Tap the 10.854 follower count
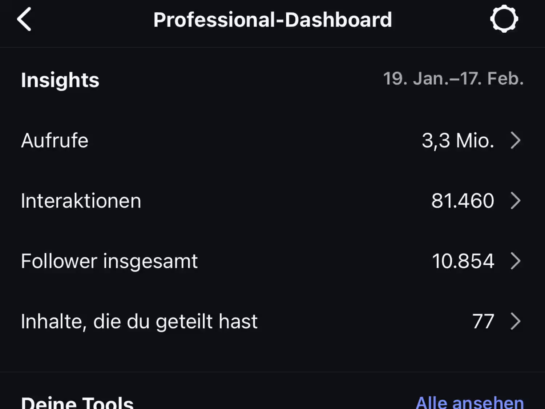545x409 pixels. pyautogui.click(x=463, y=261)
